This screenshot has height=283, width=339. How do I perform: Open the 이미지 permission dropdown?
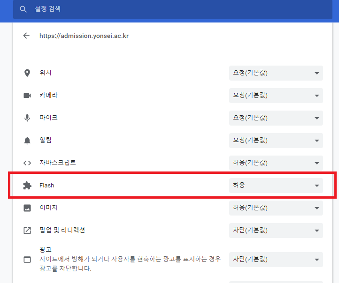276,208
